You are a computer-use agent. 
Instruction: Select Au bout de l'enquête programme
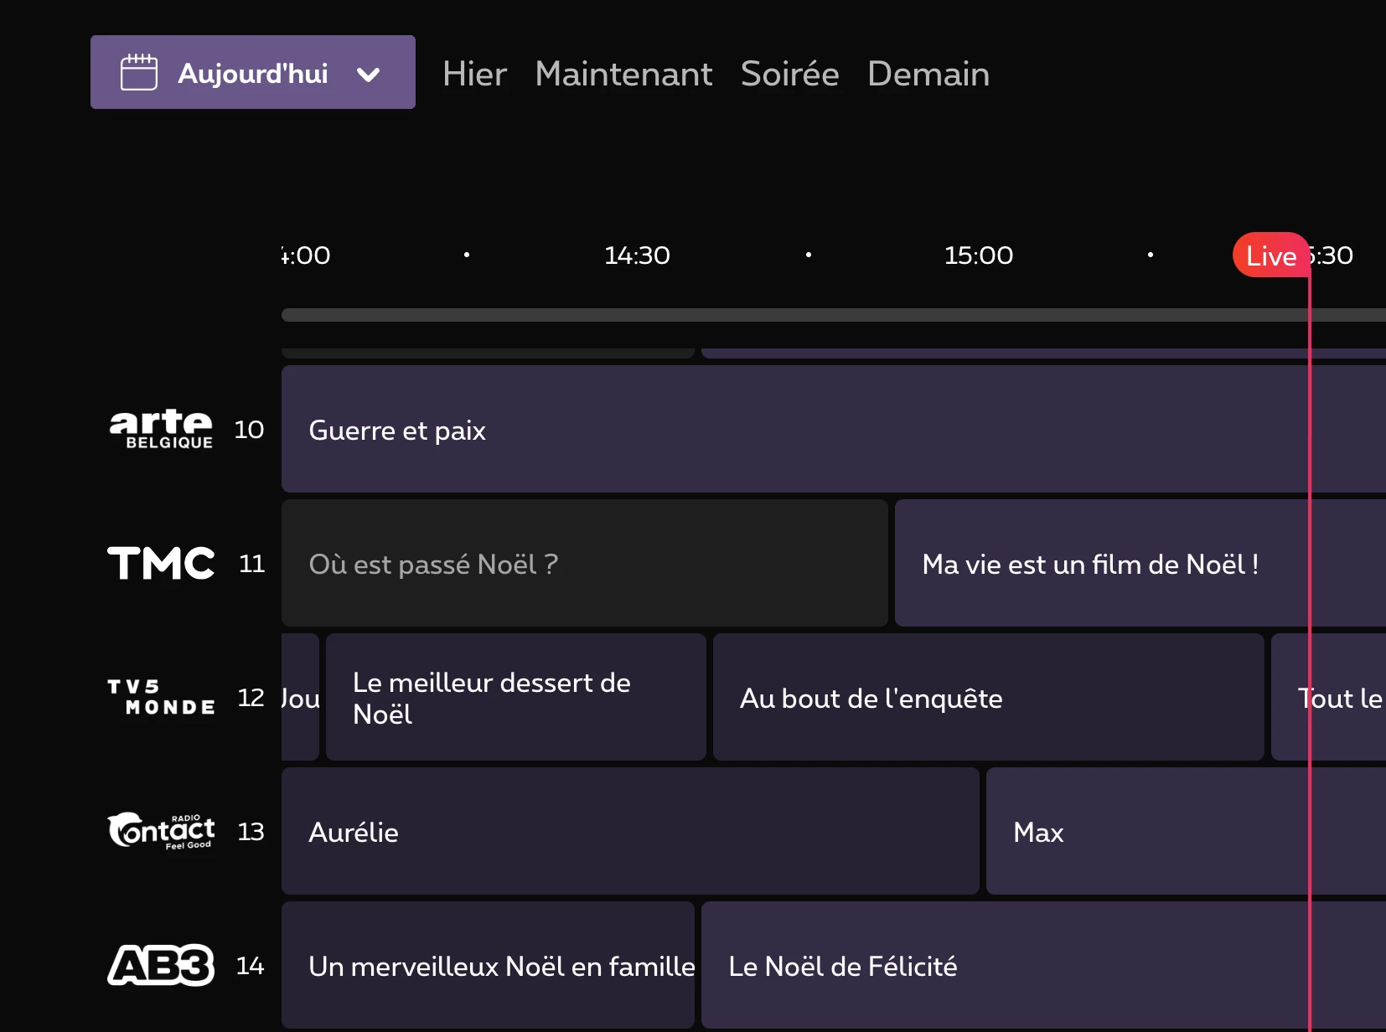[987, 697]
